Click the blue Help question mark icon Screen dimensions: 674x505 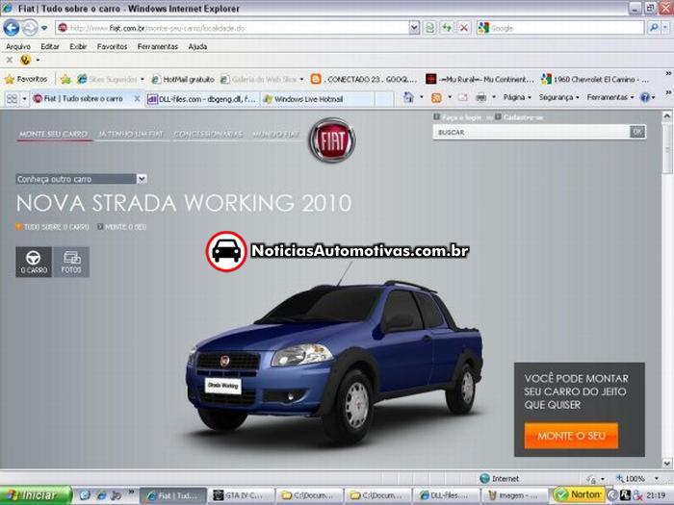click(645, 97)
